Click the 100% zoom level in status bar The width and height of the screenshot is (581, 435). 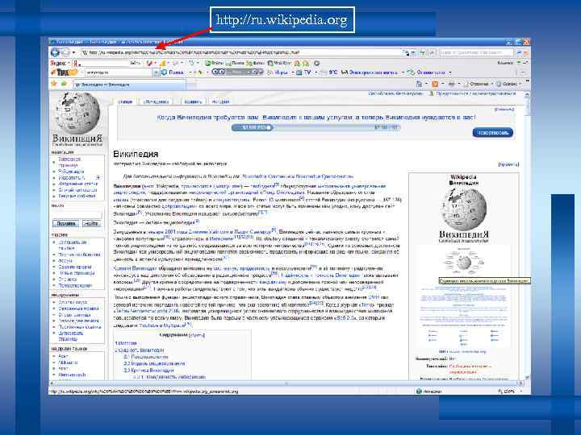[x=510, y=391]
